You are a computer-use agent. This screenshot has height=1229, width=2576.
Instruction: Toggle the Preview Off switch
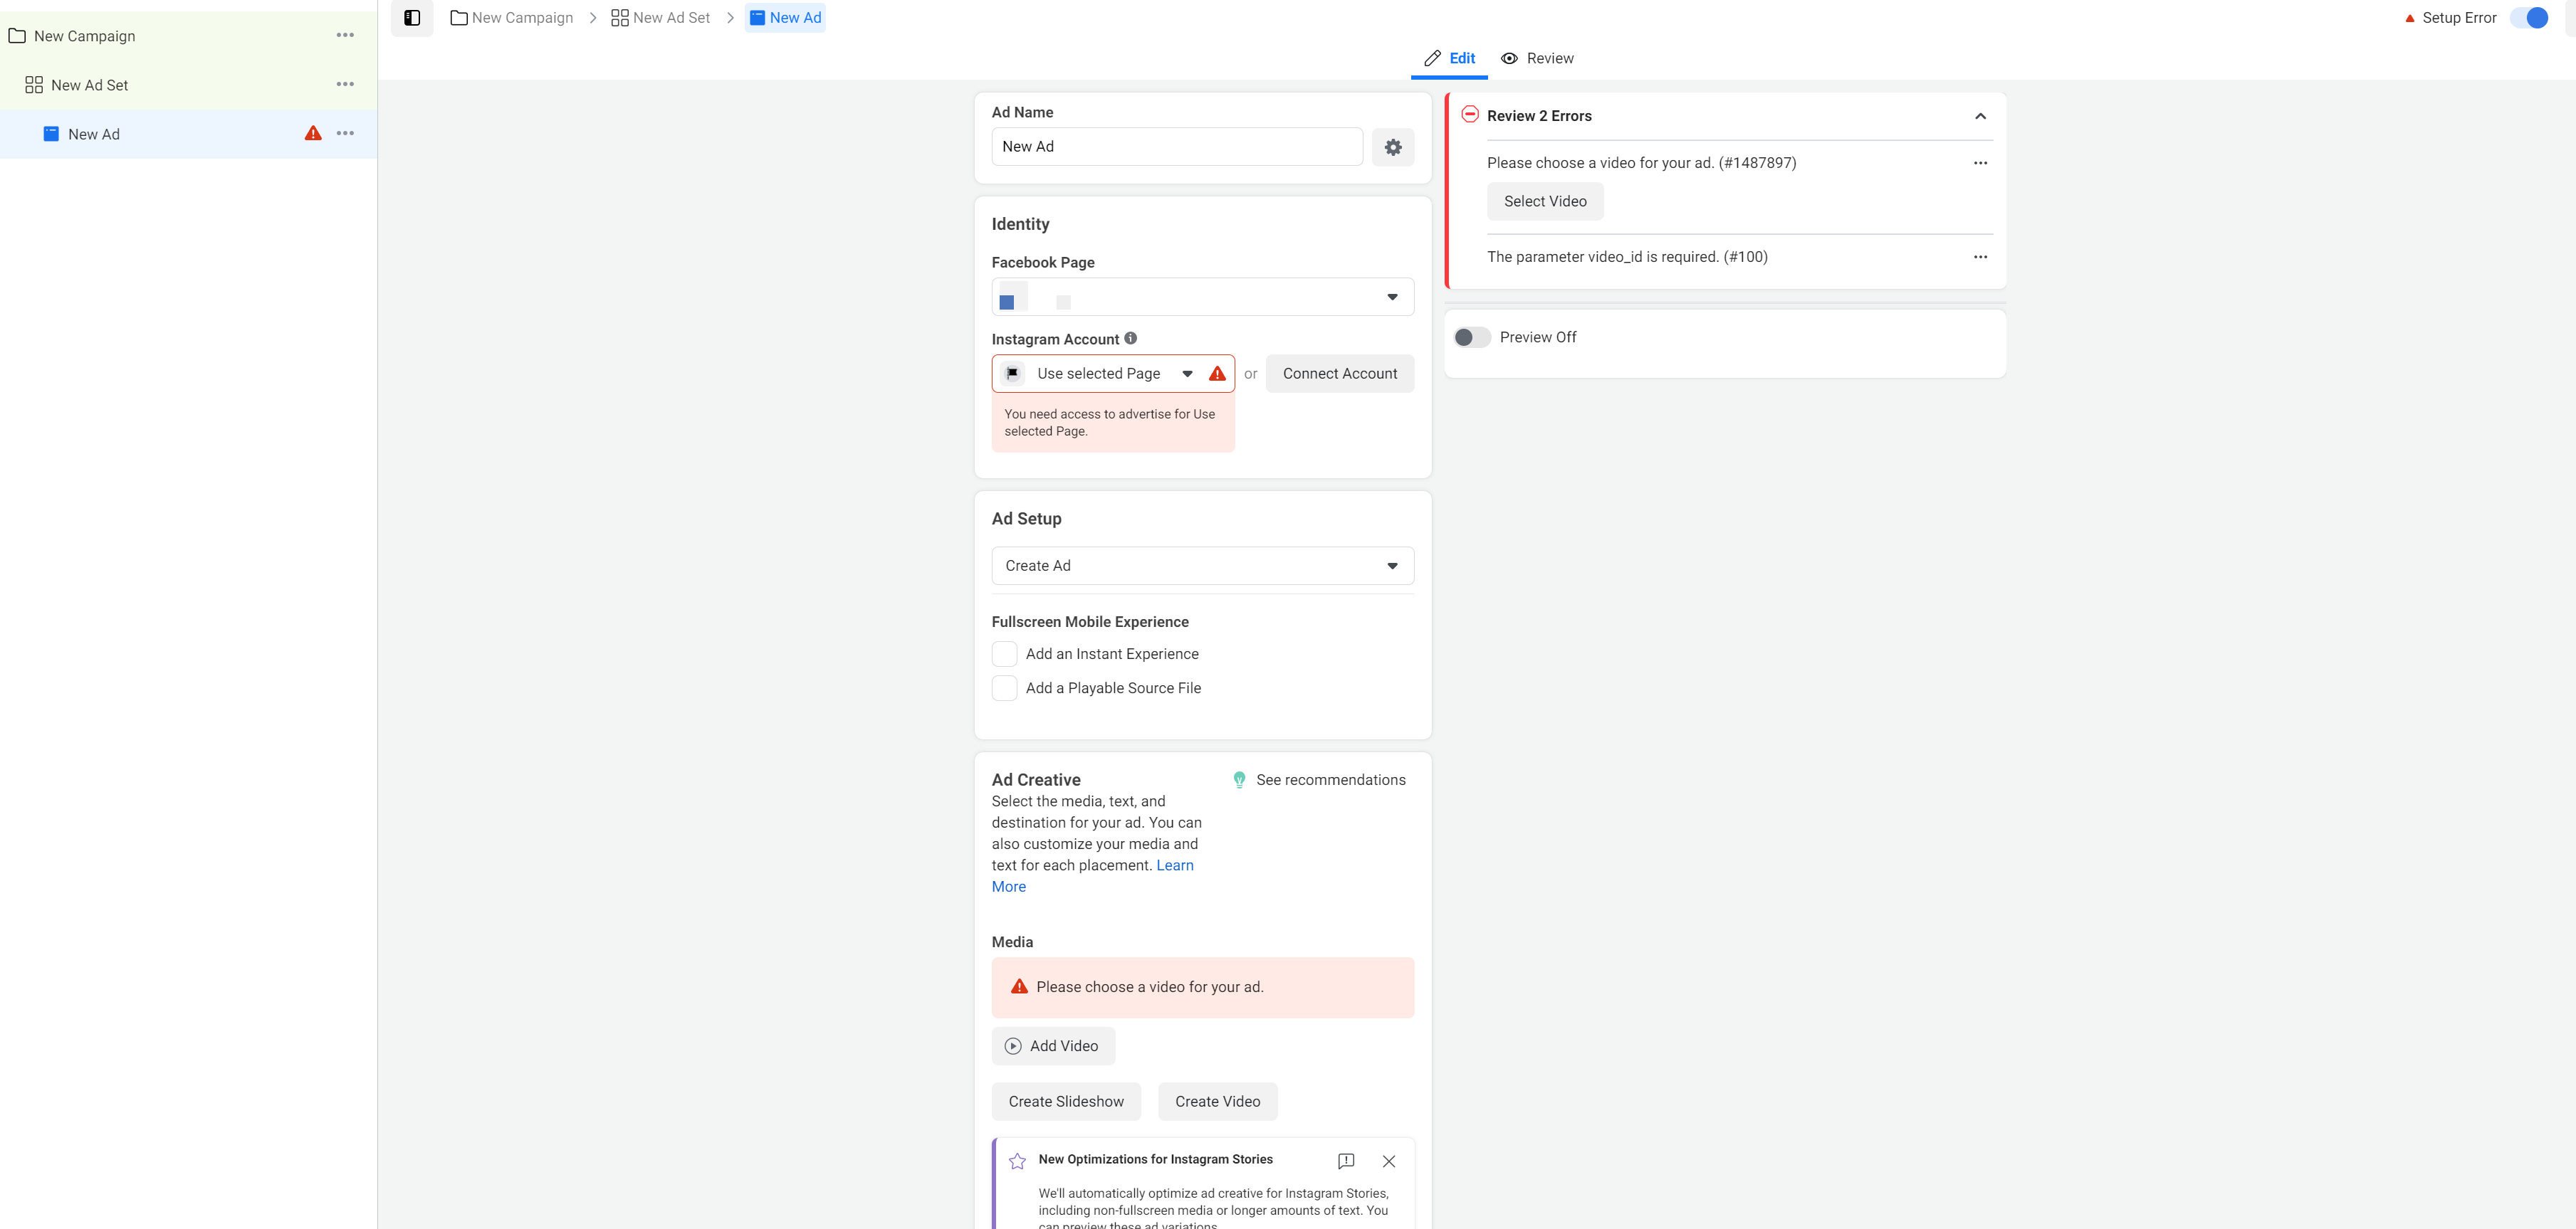point(1470,337)
